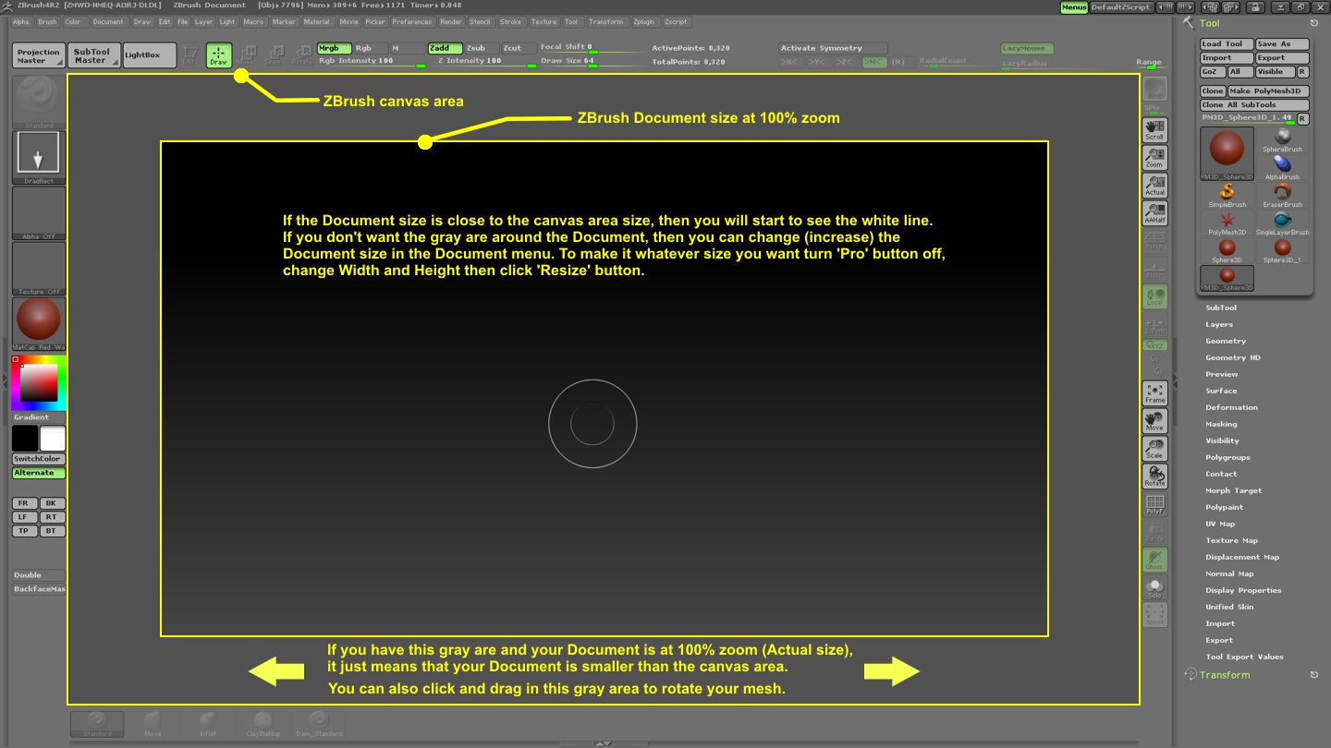Expand the Geometry HD sub-palette
Screen dimensions: 1331x748
1232,357
